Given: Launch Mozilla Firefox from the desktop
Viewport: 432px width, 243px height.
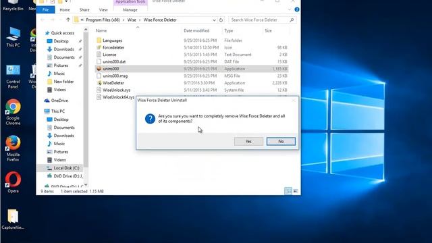Looking at the screenshot, I should pyautogui.click(x=13, y=148).
